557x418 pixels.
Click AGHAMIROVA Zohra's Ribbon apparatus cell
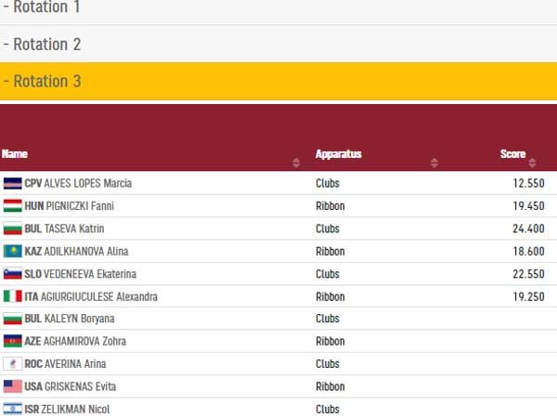(x=330, y=342)
